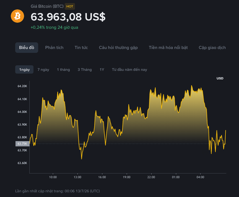Image resolution: width=239 pixels, height=197 pixels.
Task: Click the orange Bitcoin logo icon
Action: point(17,16)
